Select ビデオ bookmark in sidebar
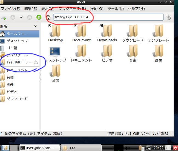This screenshot has height=151, width=178. (20, 92)
